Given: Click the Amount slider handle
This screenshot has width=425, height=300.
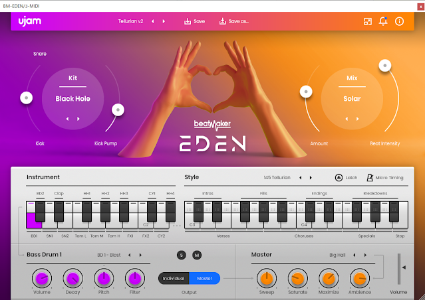Looking at the screenshot, I should 306,92.
